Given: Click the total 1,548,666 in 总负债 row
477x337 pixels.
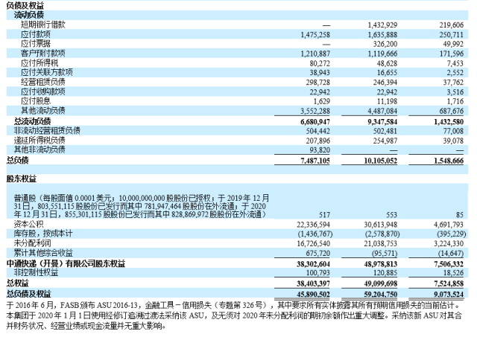Looking at the screenshot, I should (449, 161).
